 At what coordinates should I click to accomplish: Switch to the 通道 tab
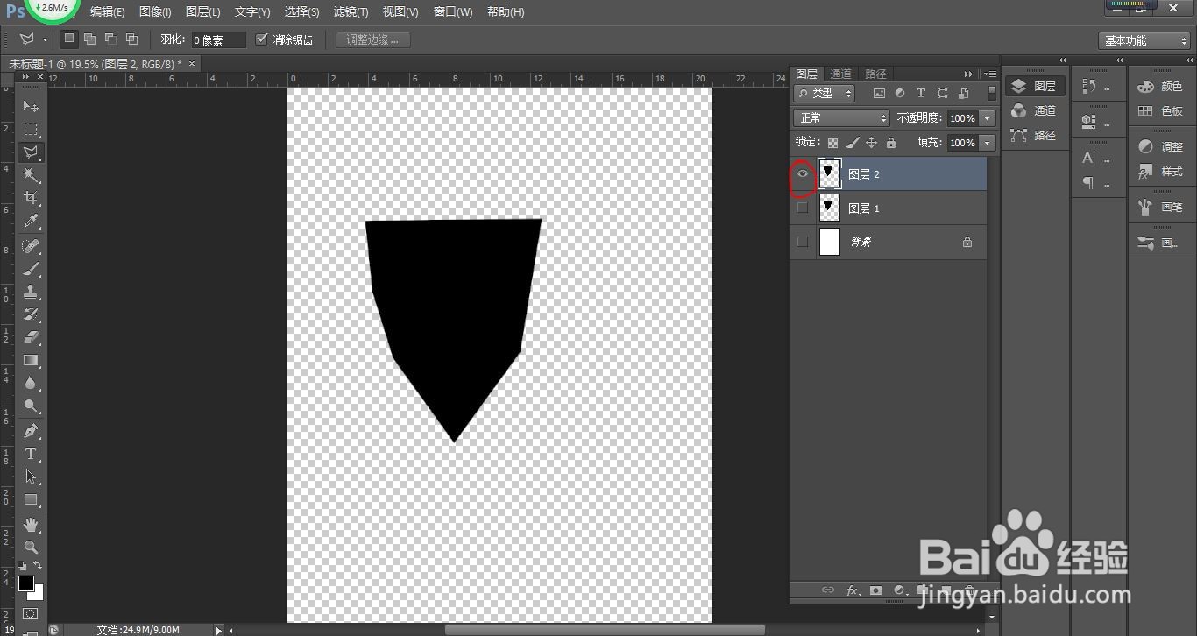click(x=840, y=74)
